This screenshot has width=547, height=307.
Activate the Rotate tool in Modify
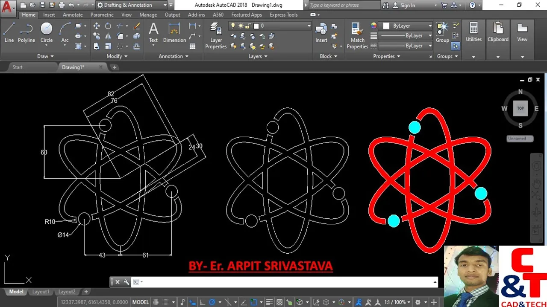pos(108,26)
